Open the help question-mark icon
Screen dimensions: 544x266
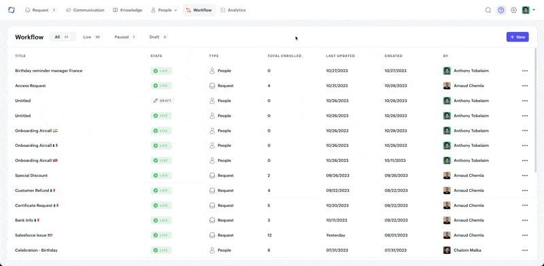coord(500,10)
